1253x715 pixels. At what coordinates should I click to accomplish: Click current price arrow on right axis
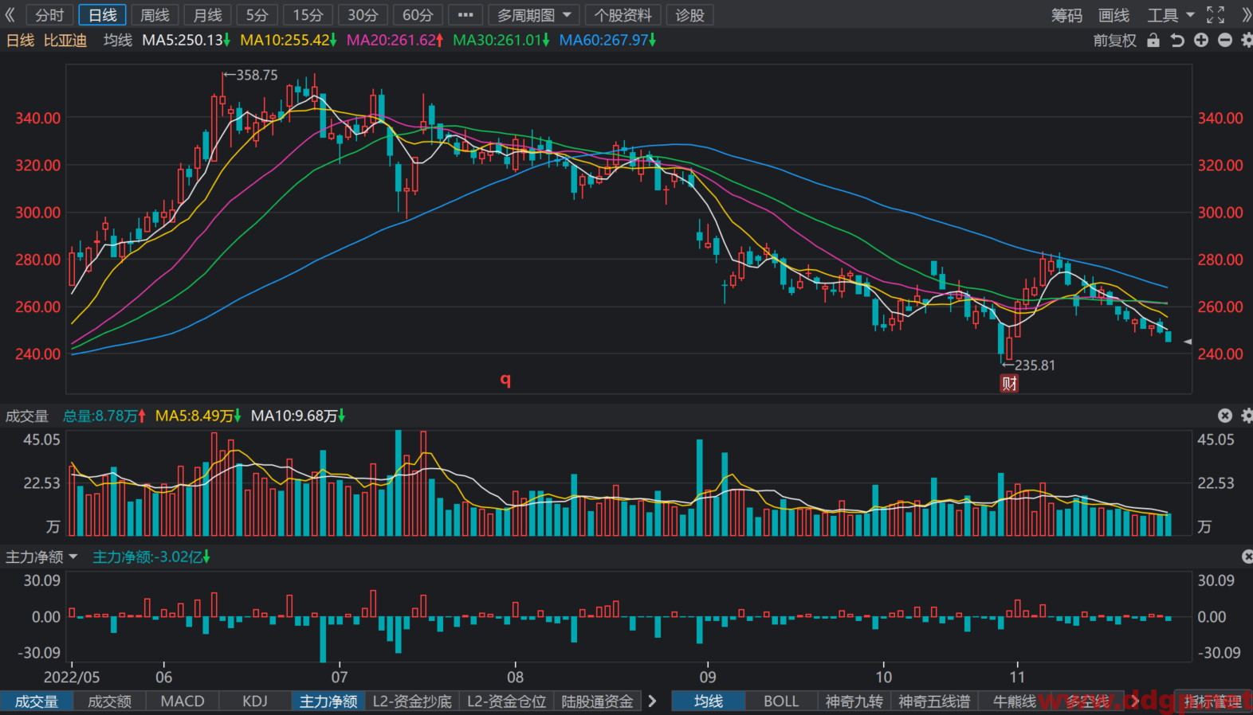(x=1187, y=342)
